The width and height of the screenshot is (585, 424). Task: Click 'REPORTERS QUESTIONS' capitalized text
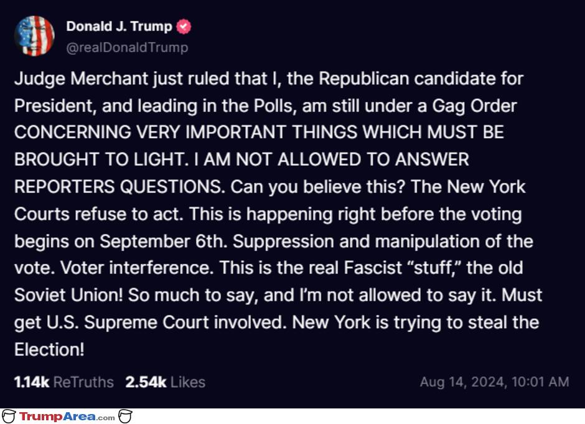pos(119,187)
